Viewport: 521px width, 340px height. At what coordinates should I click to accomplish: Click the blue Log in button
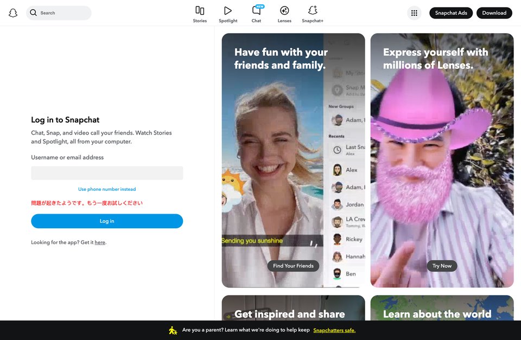click(x=107, y=221)
